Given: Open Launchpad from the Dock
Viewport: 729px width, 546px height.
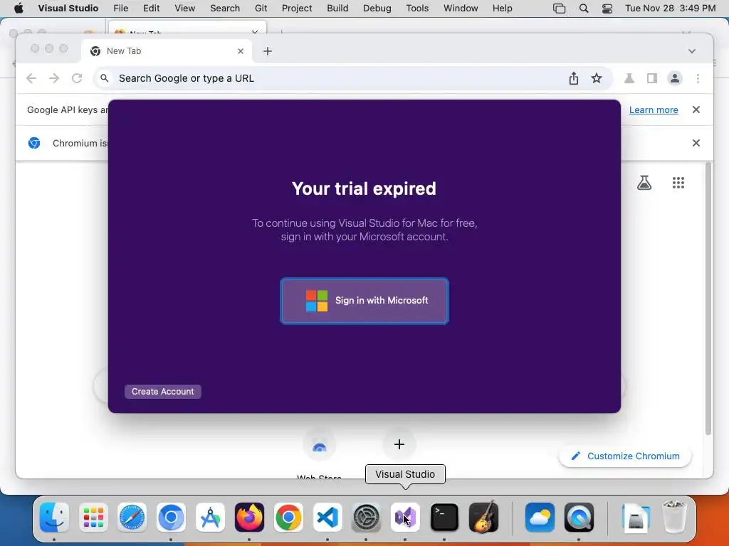Looking at the screenshot, I should [93, 518].
